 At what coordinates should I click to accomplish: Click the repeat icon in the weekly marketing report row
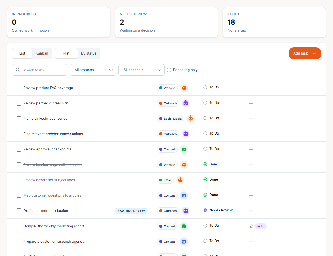(x=251, y=226)
